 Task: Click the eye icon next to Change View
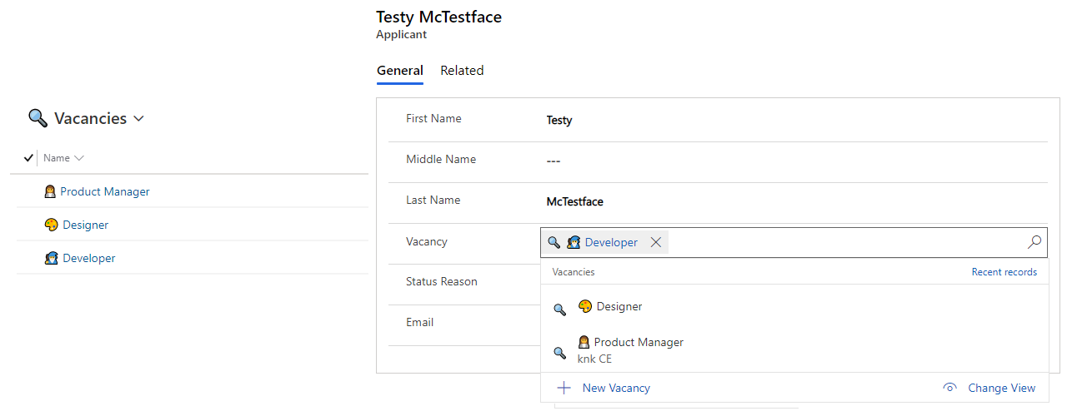(949, 388)
